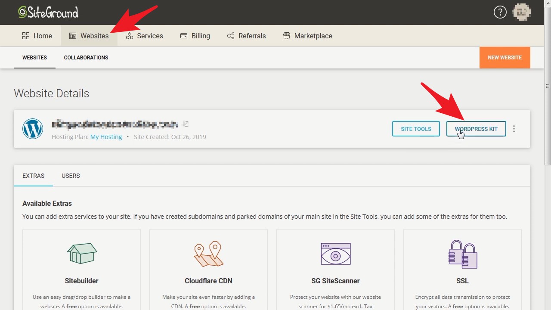Open the Billing navigation item

(x=195, y=36)
